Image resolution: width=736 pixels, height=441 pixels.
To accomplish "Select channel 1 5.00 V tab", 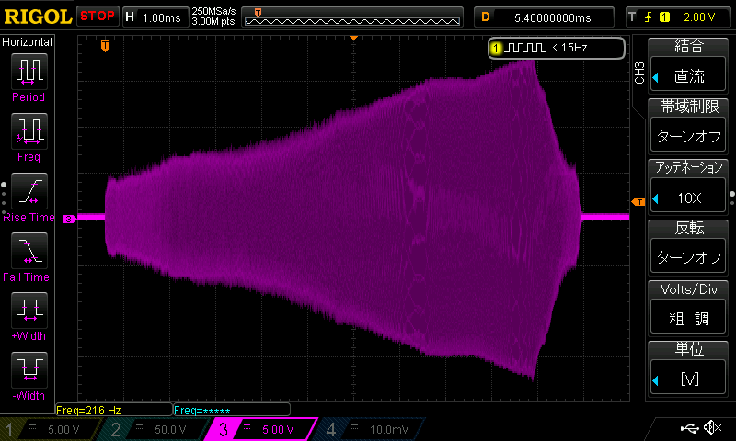I will click(x=52, y=429).
